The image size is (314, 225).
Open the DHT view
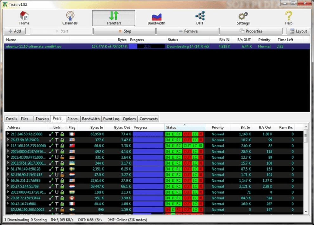coord(200,17)
